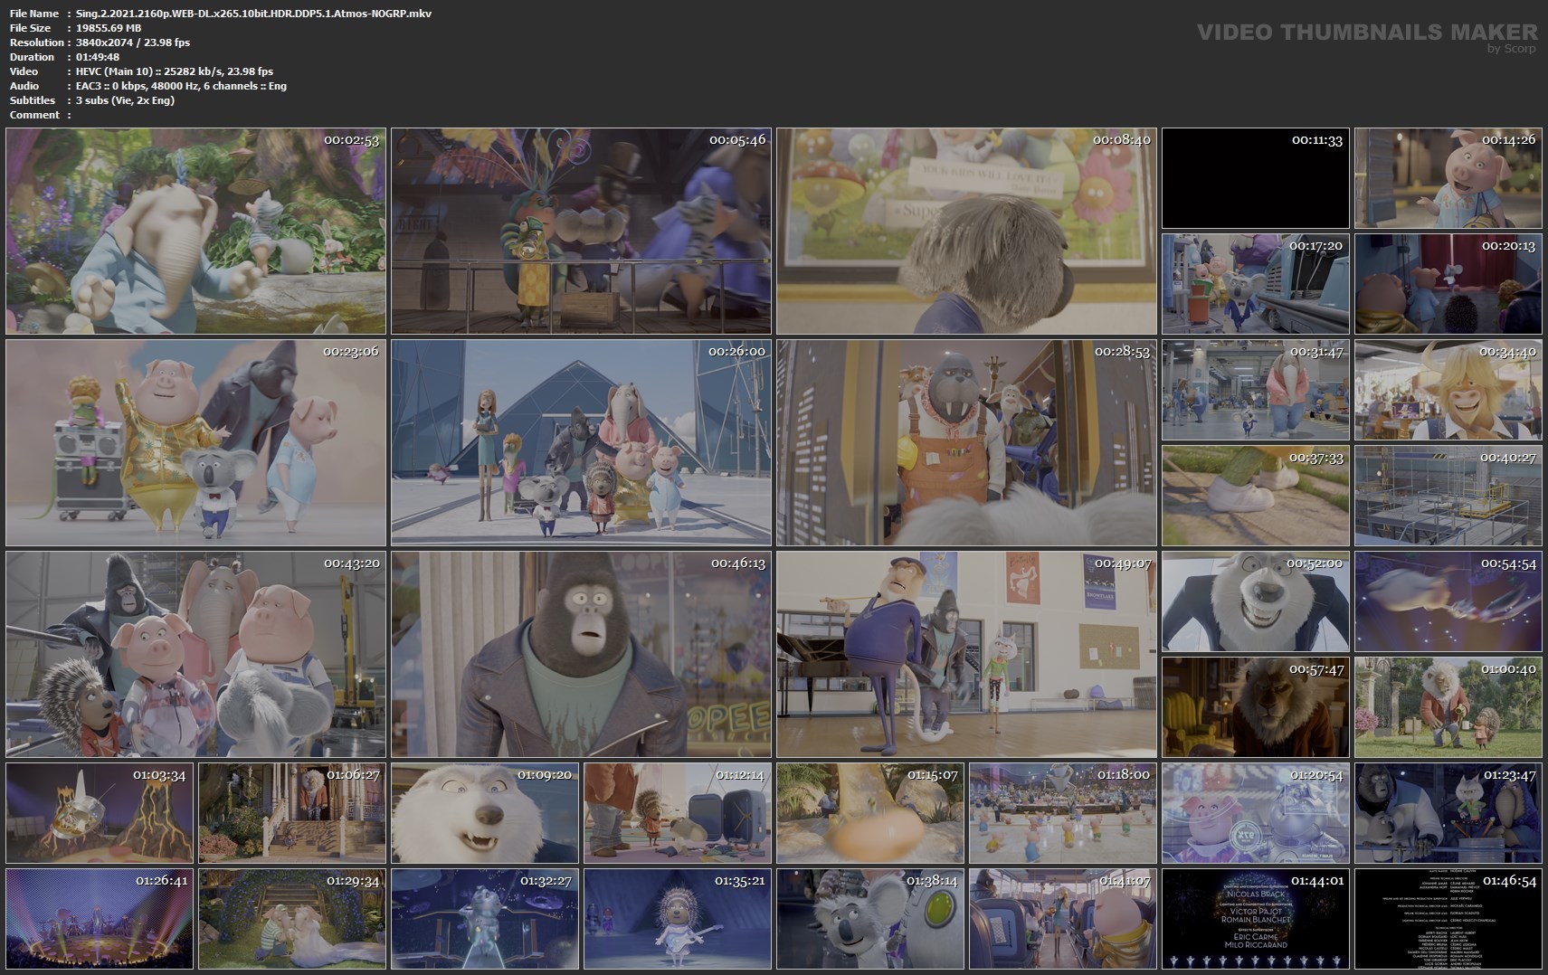Choose the stage frame at 01:26:41
Viewport: 1548px width, 975px height.
[x=100, y=919]
